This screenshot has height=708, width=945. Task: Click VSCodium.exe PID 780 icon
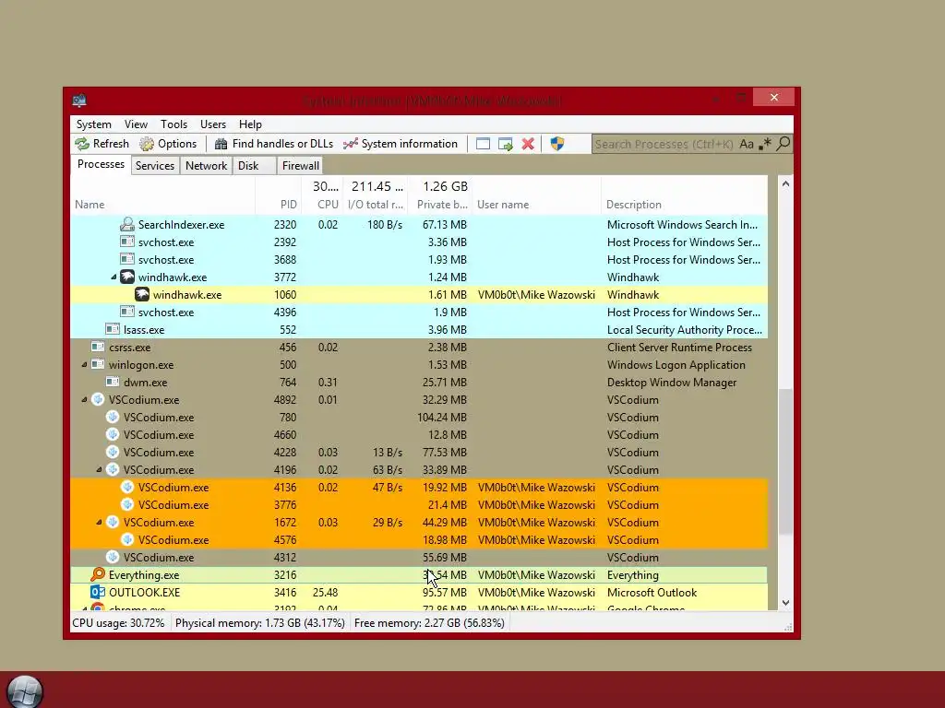point(112,418)
